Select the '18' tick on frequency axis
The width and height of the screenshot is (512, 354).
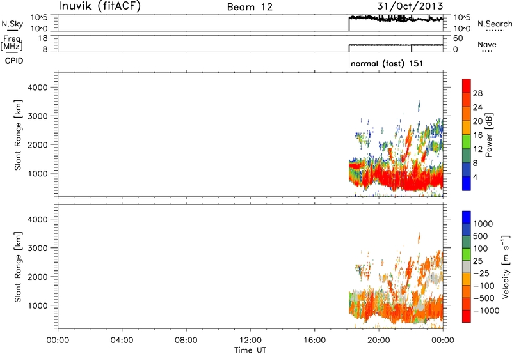[43, 38]
